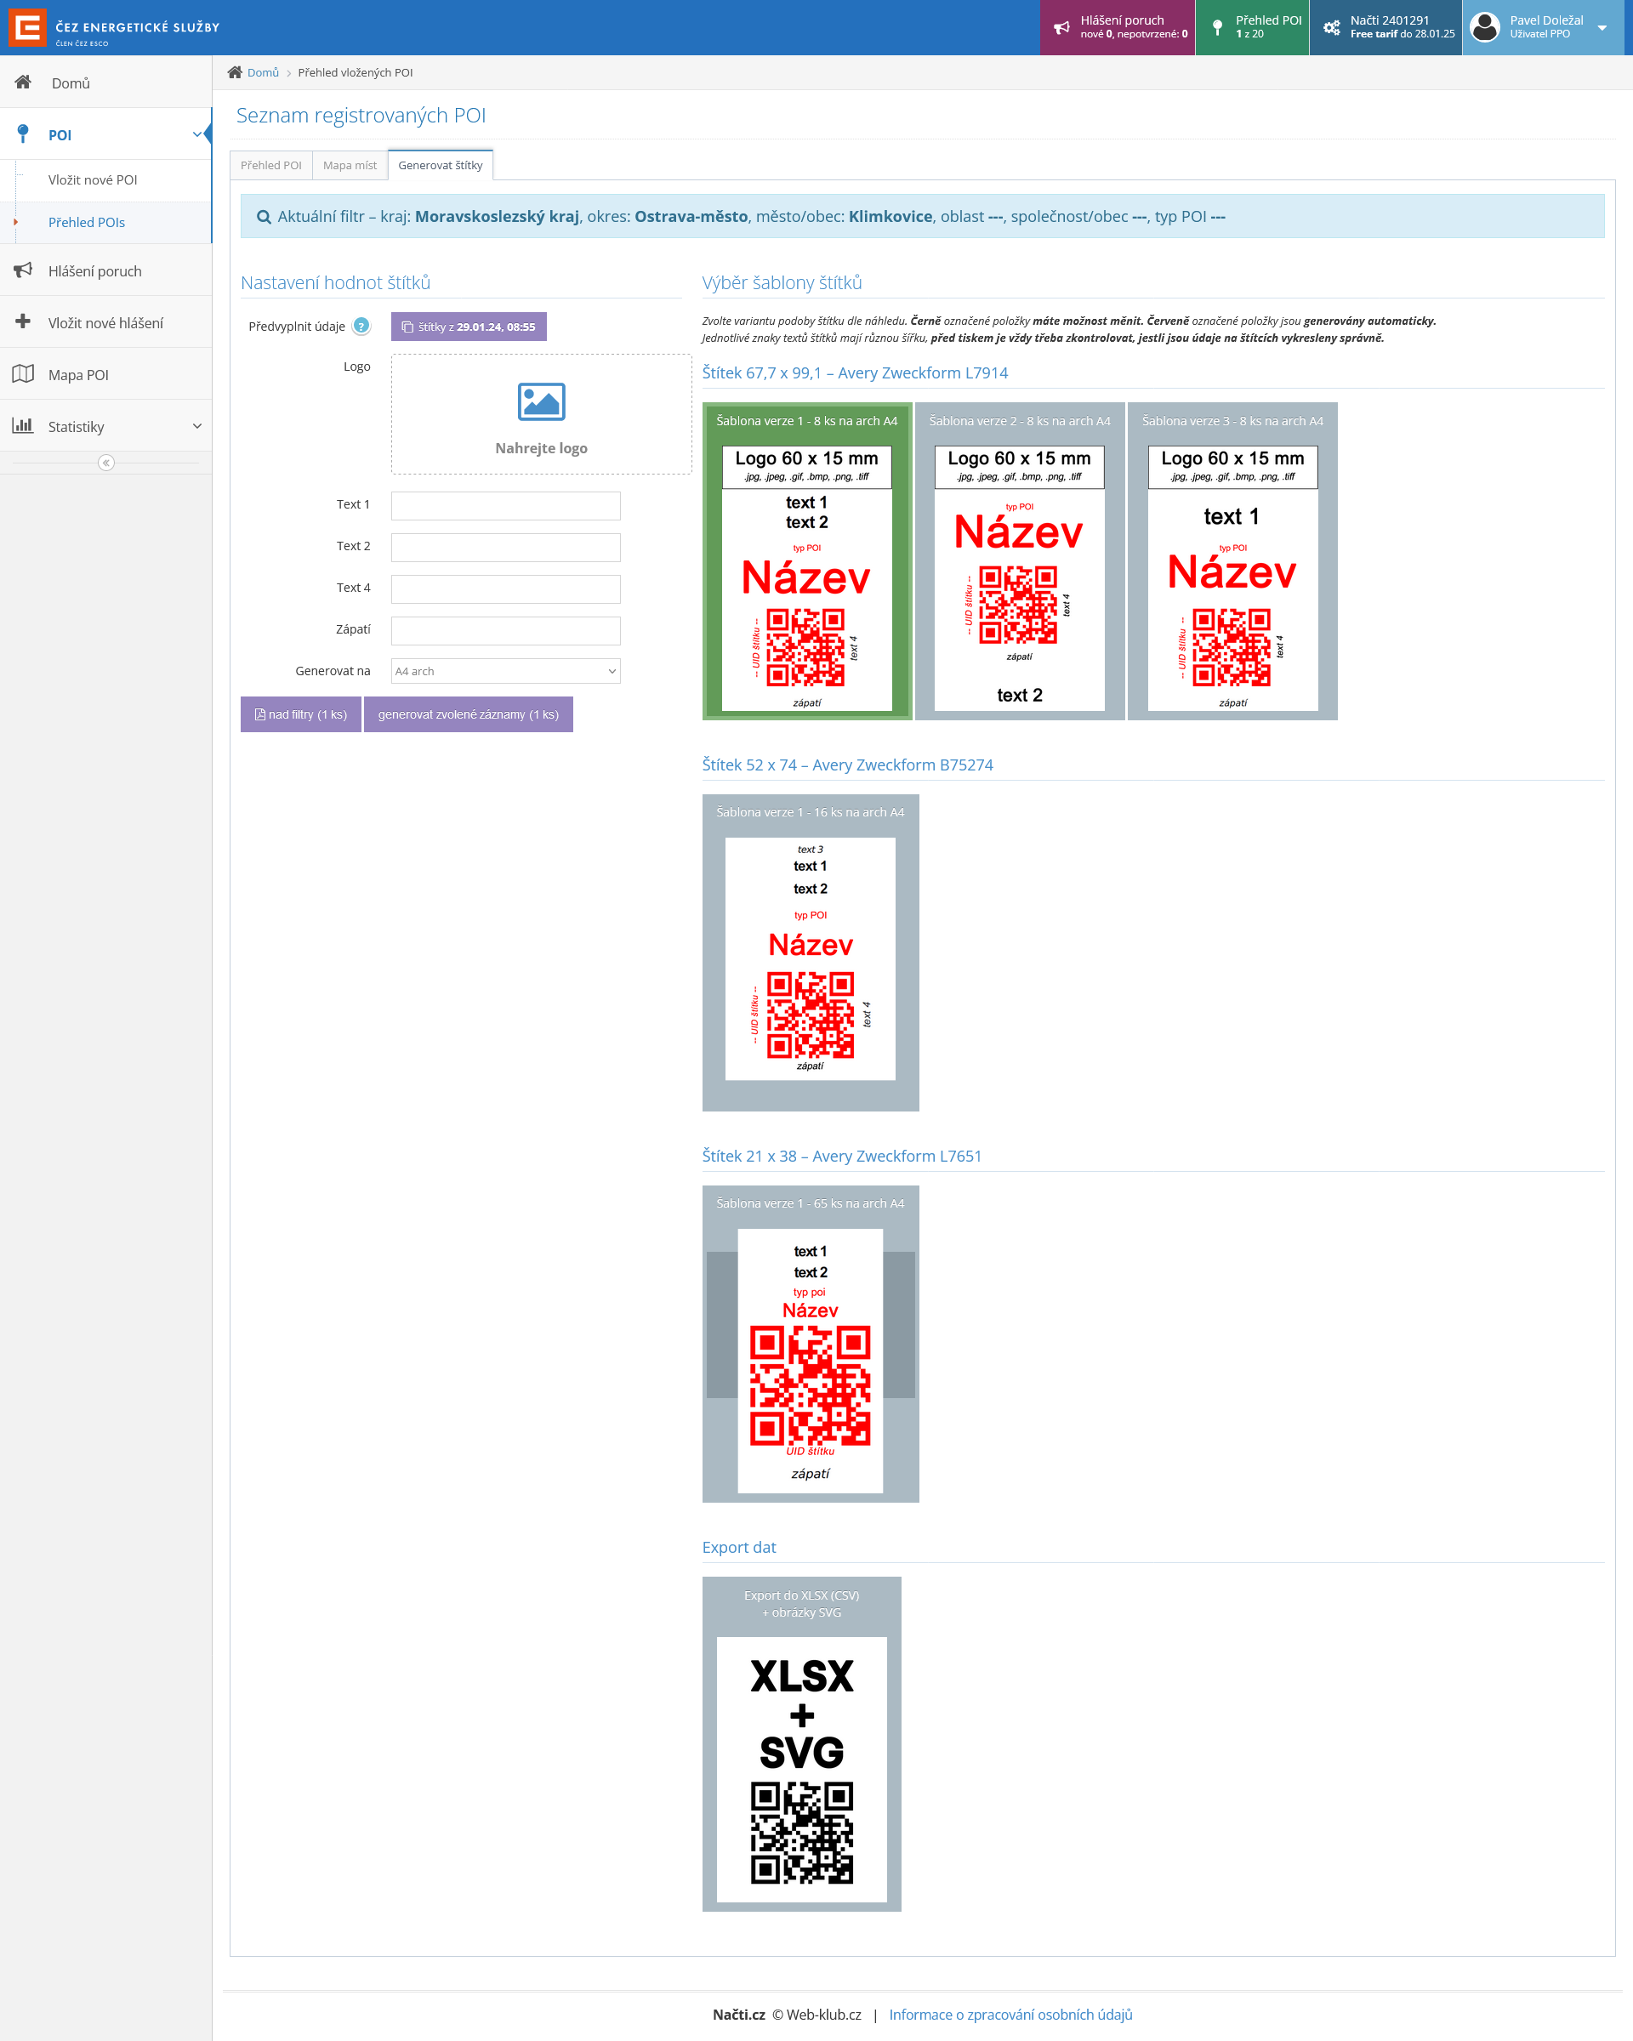This screenshot has height=2041, width=1633.
Task: Open the Generovat na dropdown
Action: pyautogui.click(x=505, y=671)
